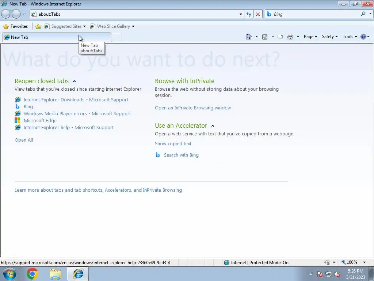Click the Bing logo in the search box
This screenshot has width=374, height=281.
pos(269,14)
